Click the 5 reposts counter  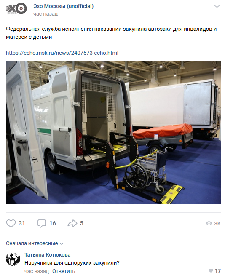[82, 223]
